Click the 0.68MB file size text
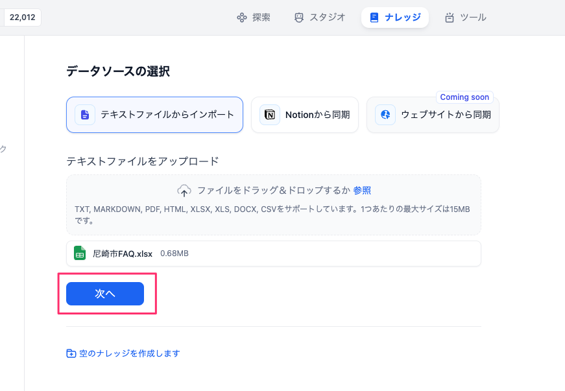 [x=174, y=254]
